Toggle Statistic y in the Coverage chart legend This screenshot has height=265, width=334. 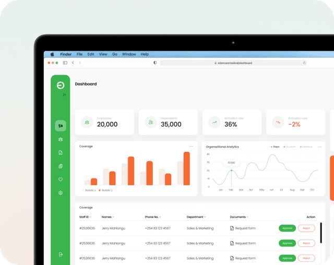pos(106,190)
